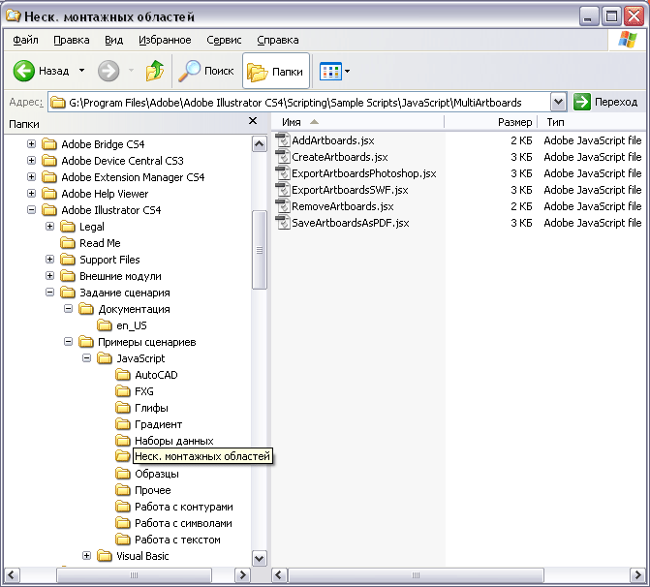The height and width of the screenshot is (587, 650).
Task: Click the Back navigation arrow icon
Action: click(x=25, y=71)
